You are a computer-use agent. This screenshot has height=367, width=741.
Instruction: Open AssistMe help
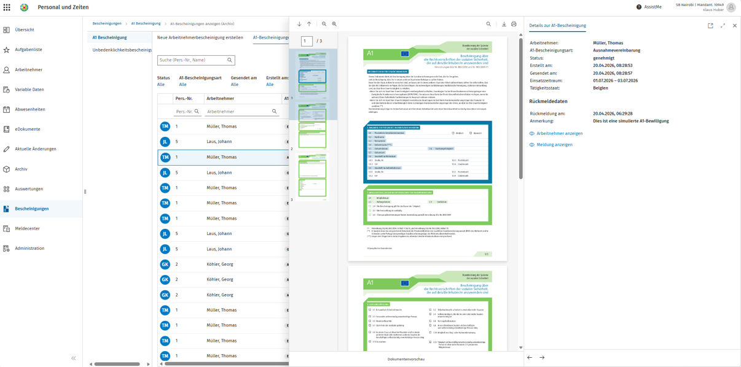click(x=649, y=7)
